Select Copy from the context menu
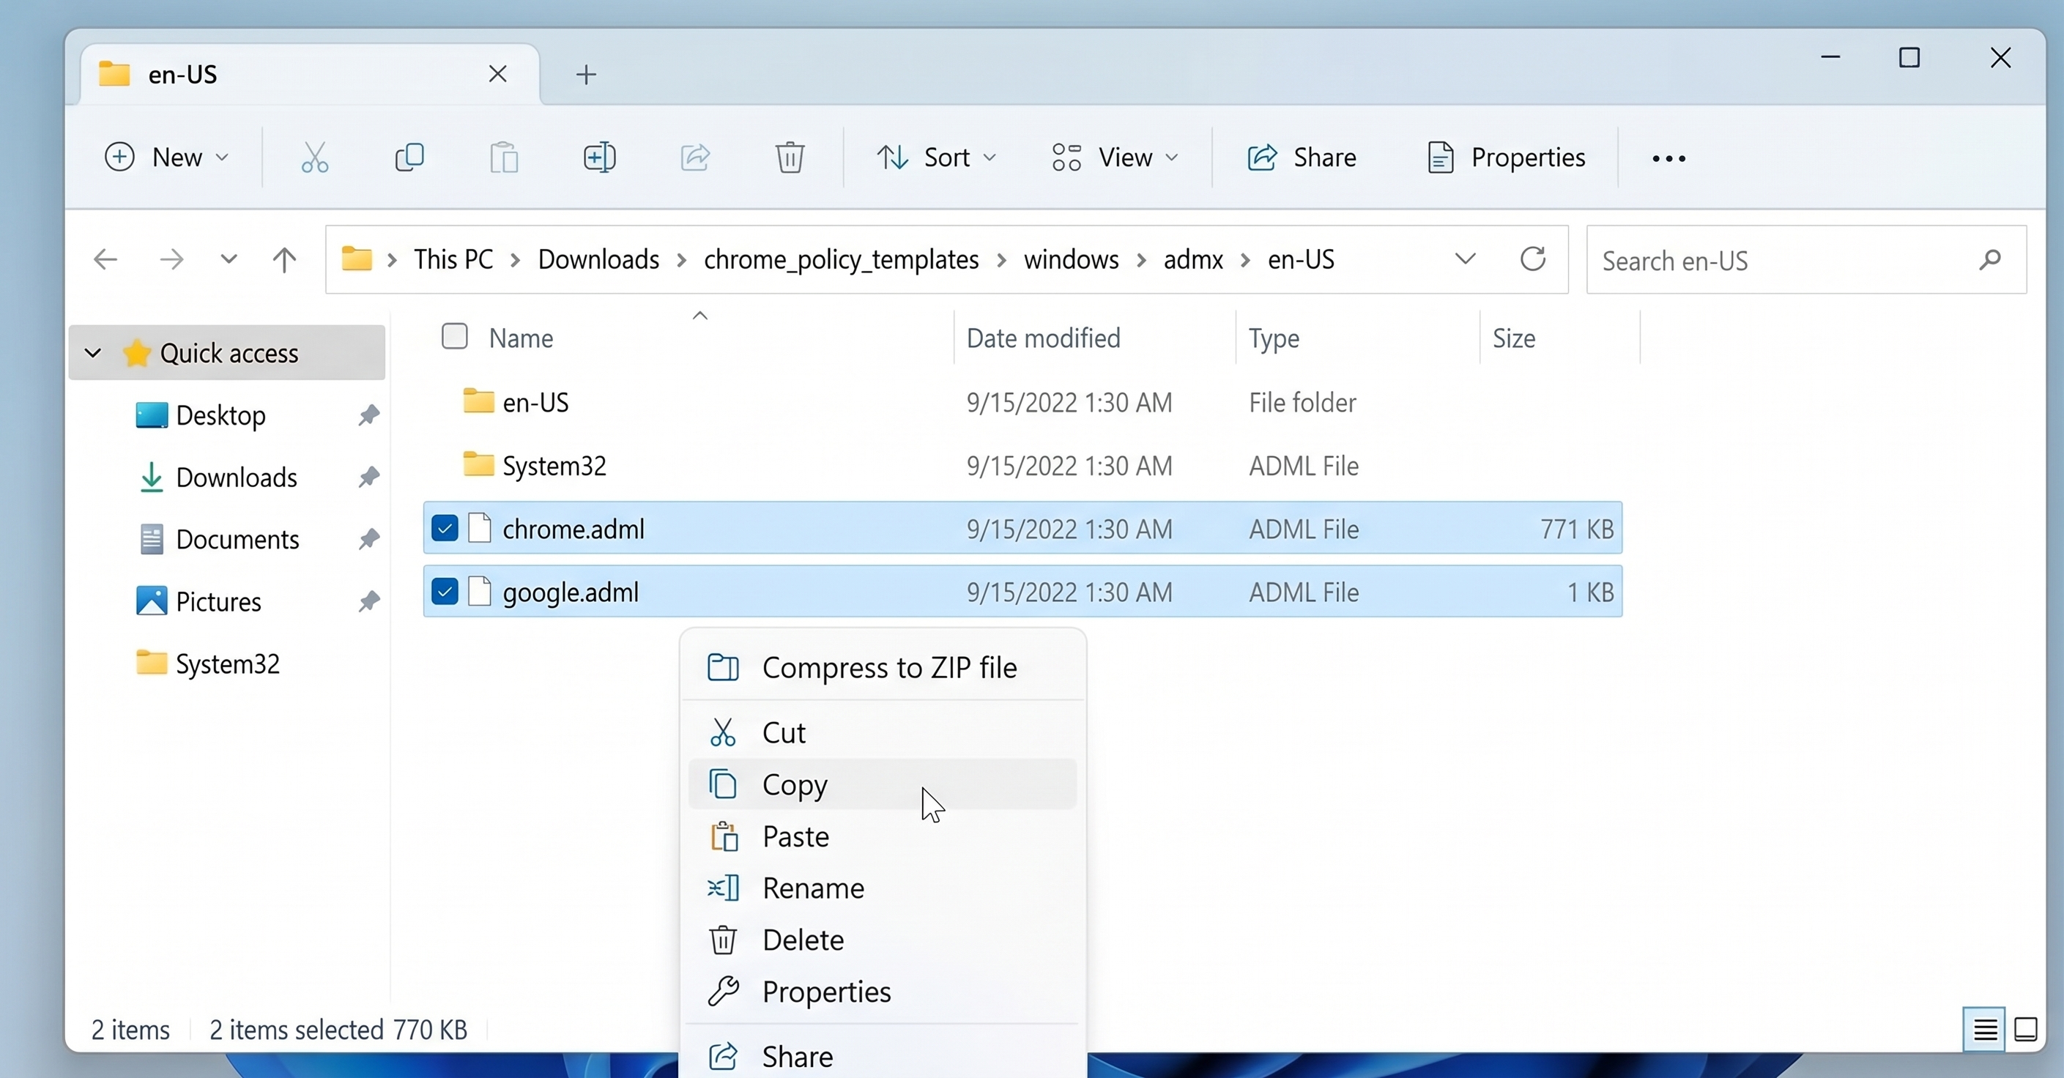 tap(882, 784)
